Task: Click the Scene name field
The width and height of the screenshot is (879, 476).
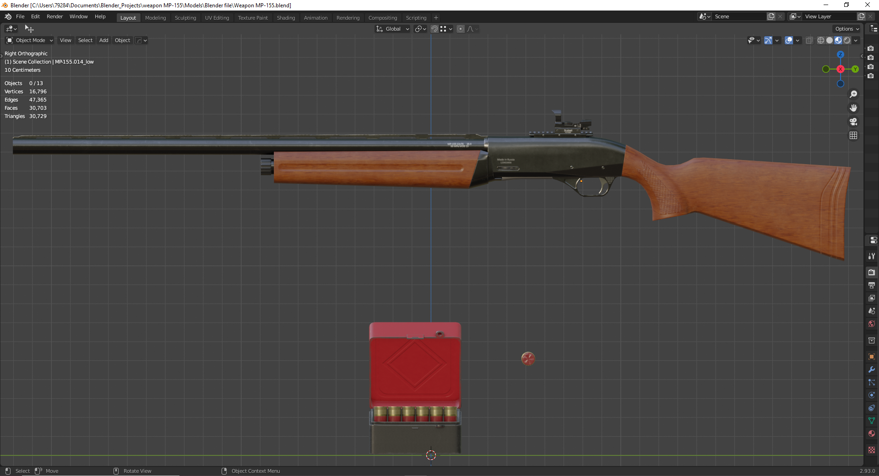Action: [739, 16]
